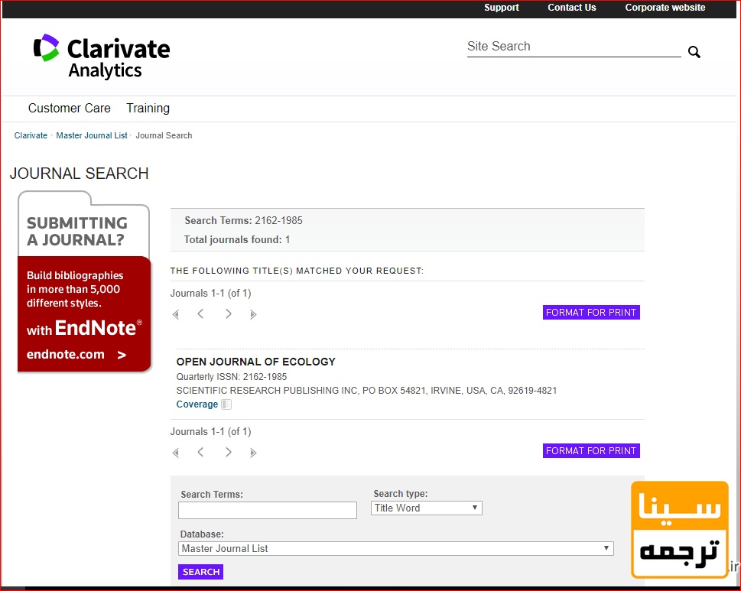Jump to last page in bottom pagination

point(253,453)
